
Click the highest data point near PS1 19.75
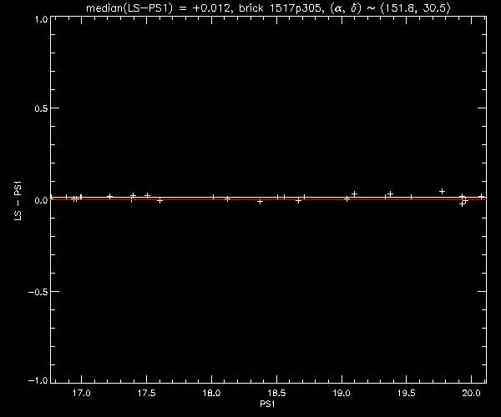pos(442,192)
